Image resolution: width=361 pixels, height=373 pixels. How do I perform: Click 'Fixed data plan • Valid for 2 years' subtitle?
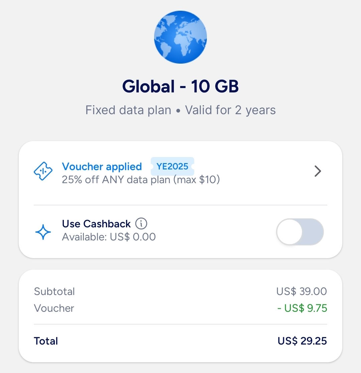(180, 110)
